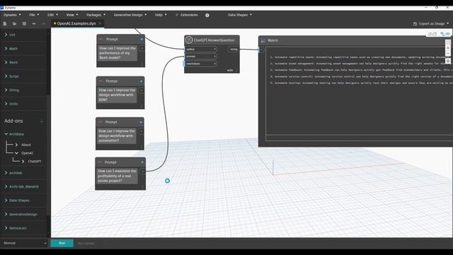453x255 pixels.
Task: Close the OpenAI.Examples.dyn tab
Action: coord(101,23)
